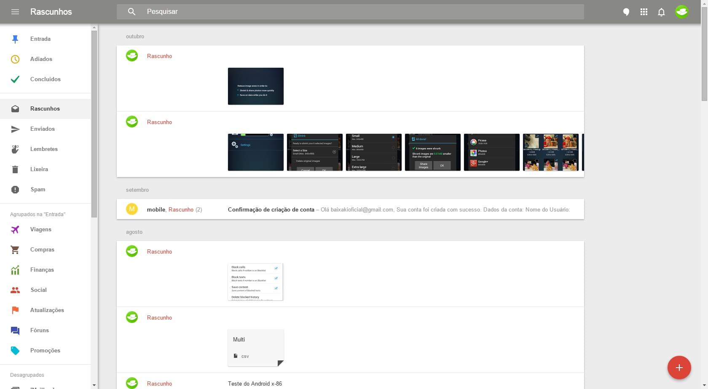This screenshot has width=708, height=389.
Task: Open the Viagens bundle
Action: point(40,229)
